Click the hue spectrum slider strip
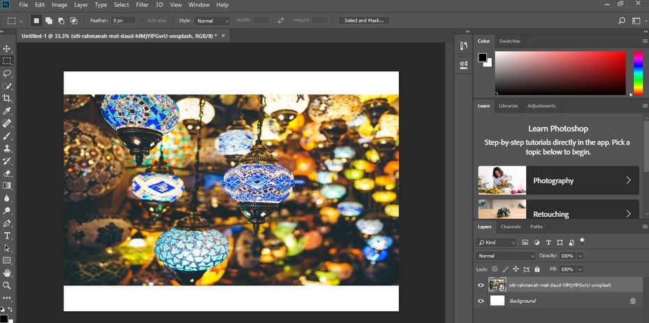 [x=639, y=73]
